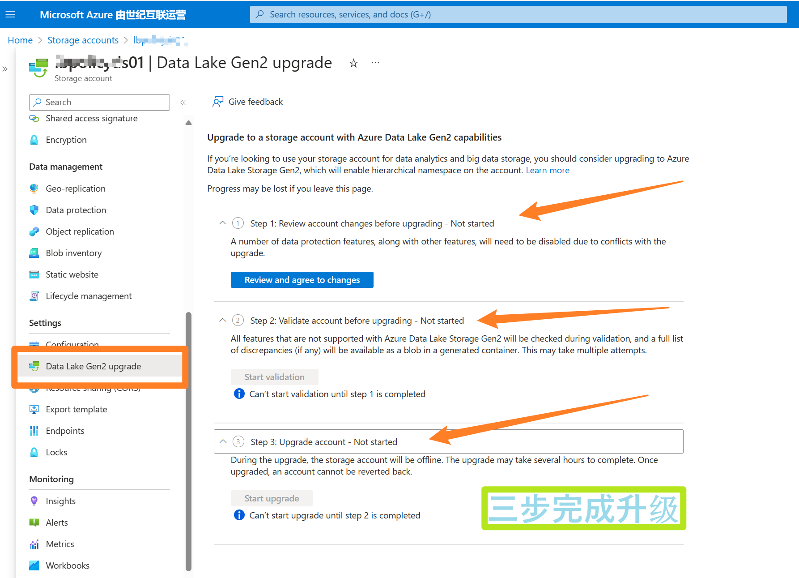
Task: Click the favorite star icon
Action: [353, 63]
